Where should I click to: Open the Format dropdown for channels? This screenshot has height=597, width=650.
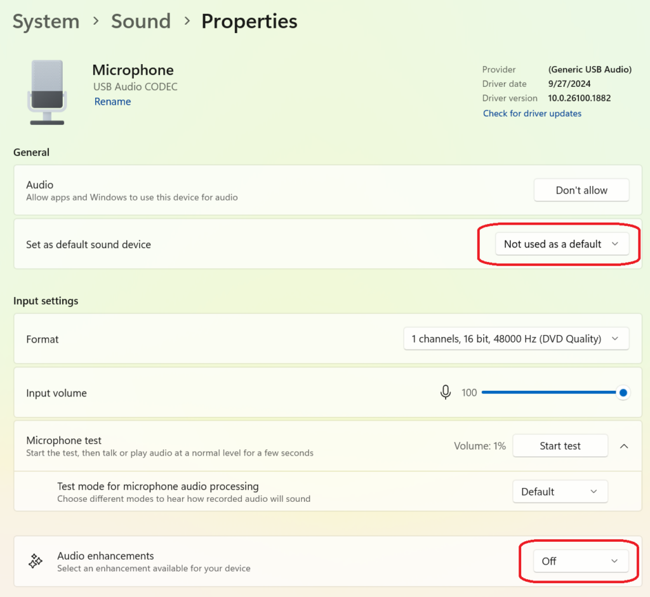click(515, 339)
